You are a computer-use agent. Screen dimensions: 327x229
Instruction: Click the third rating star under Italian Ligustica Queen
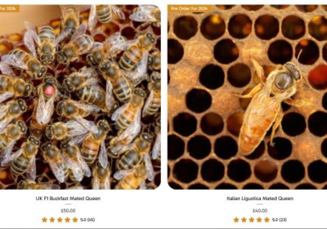252,220
